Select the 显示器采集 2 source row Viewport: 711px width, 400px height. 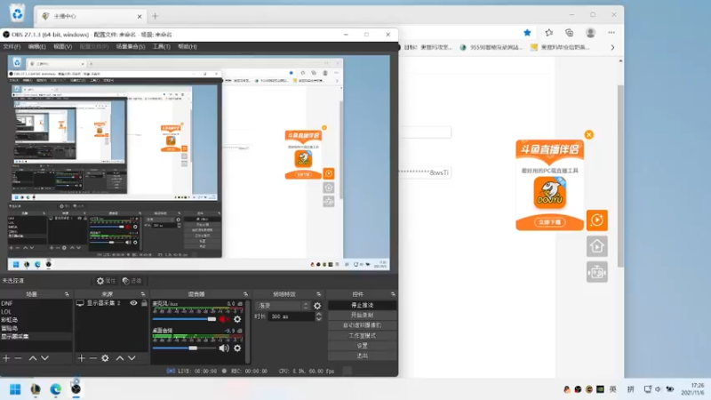112,303
